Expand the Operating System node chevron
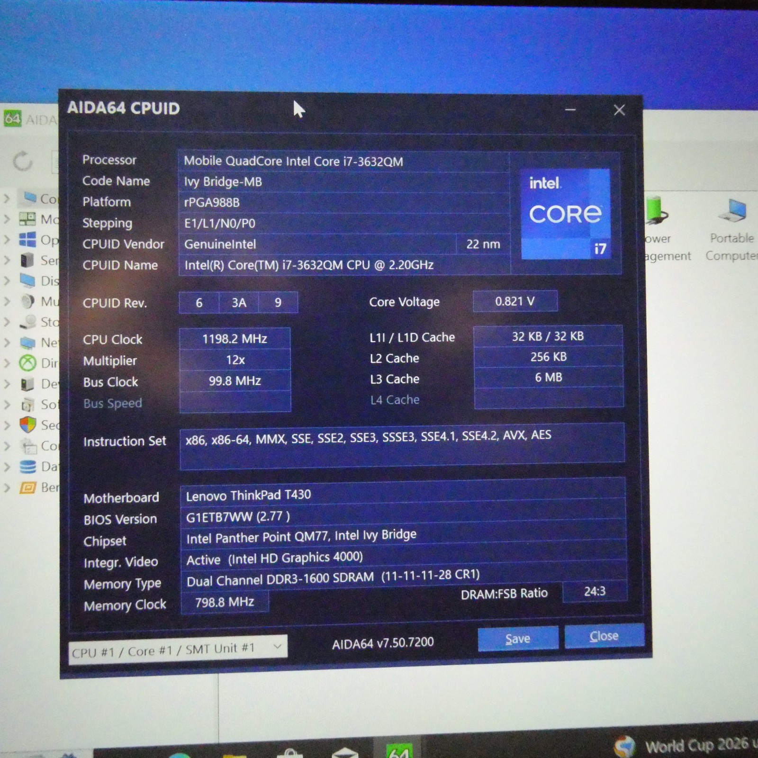 pos(7,240)
